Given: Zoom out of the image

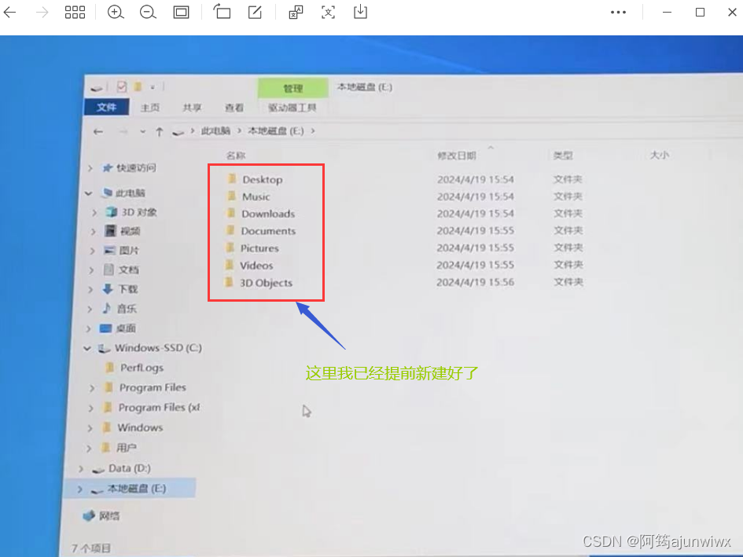Looking at the screenshot, I should (x=148, y=13).
